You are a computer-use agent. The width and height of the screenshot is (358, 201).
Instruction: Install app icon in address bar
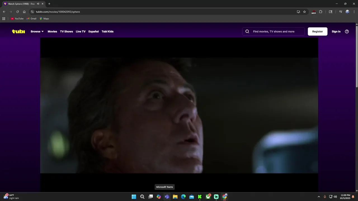point(298,12)
